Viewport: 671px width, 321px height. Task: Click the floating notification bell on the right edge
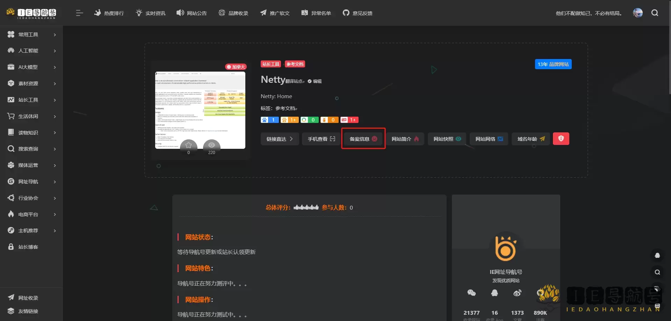pos(657,256)
